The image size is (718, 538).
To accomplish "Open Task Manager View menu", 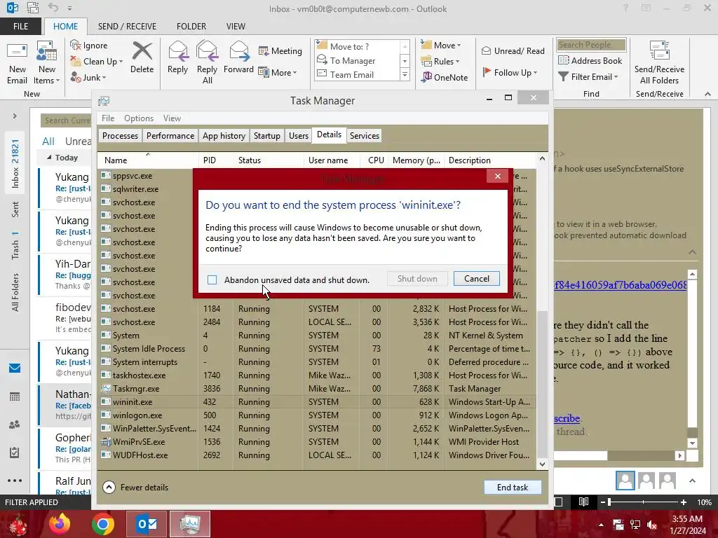I will point(172,118).
